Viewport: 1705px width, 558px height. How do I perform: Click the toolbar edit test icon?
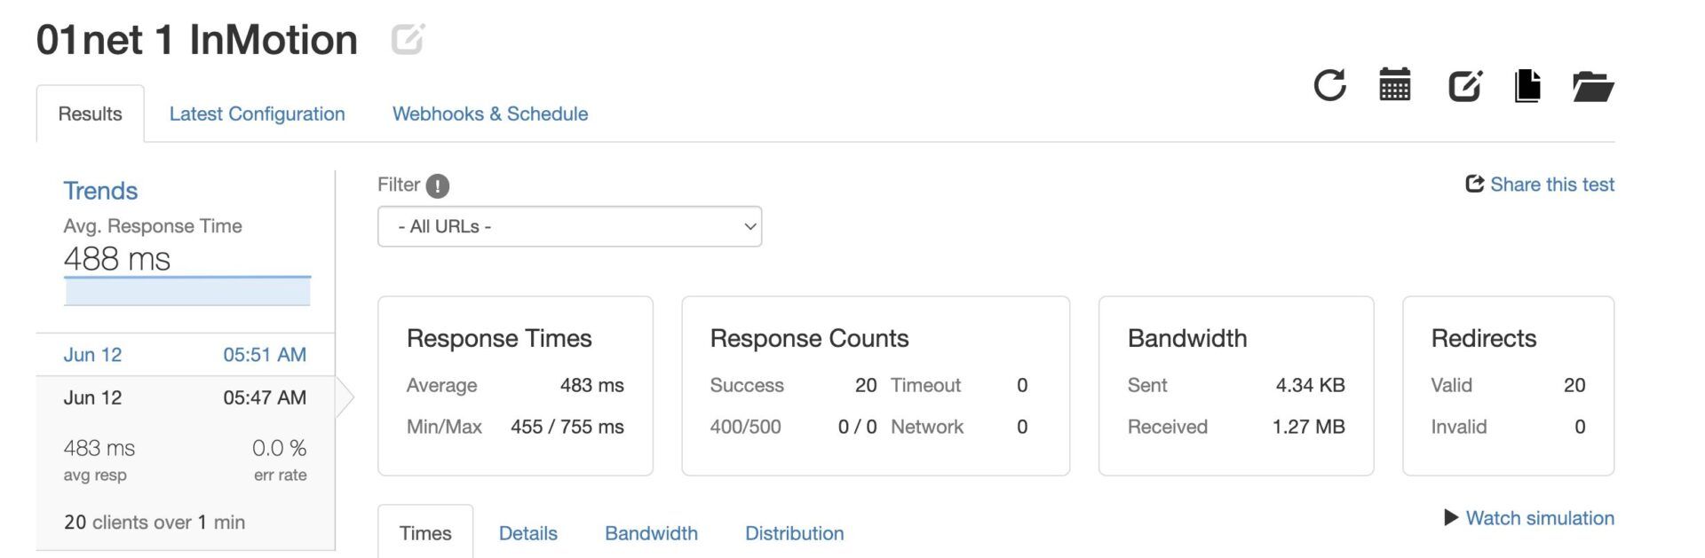pyautogui.click(x=1464, y=86)
